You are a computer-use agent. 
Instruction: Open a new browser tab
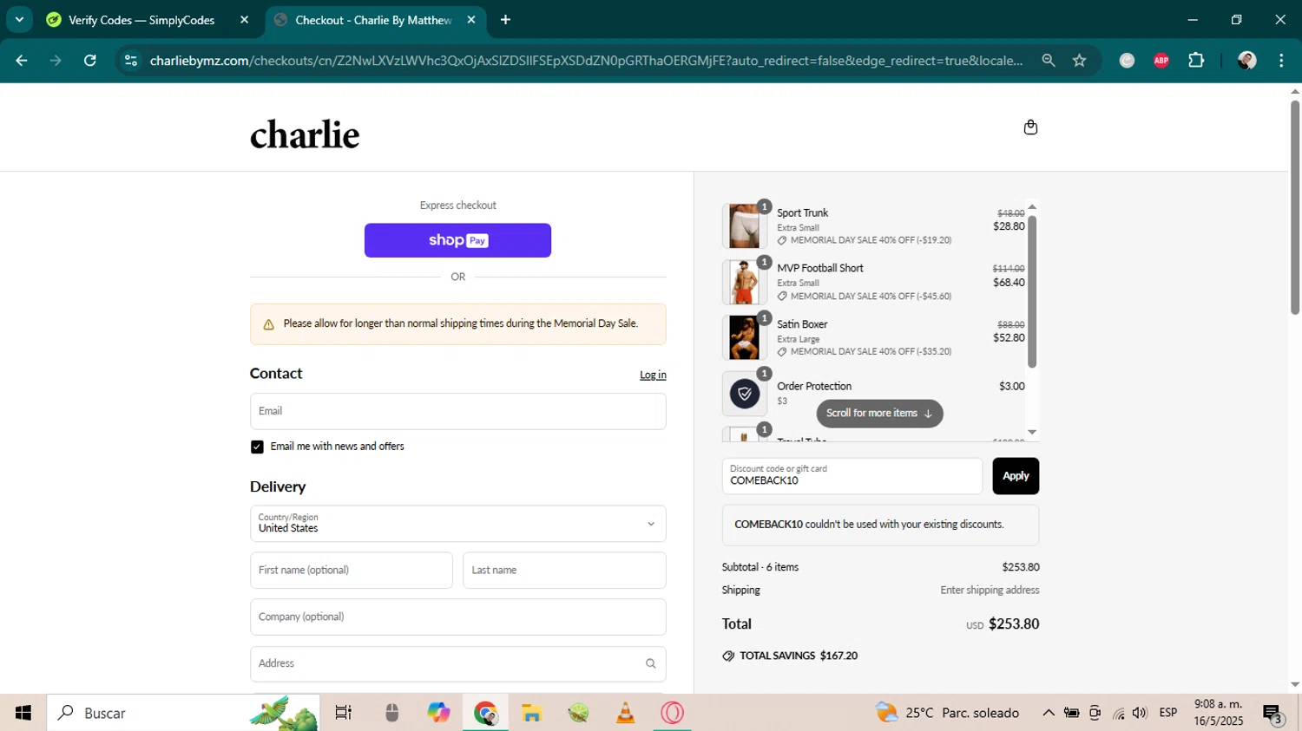[x=505, y=20]
